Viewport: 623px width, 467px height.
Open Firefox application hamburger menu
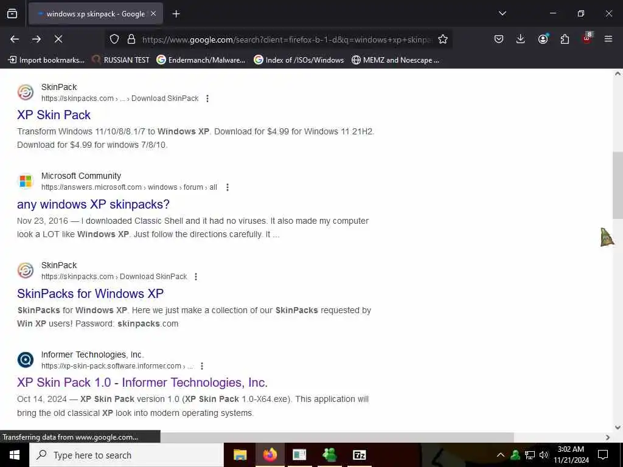click(x=608, y=39)
